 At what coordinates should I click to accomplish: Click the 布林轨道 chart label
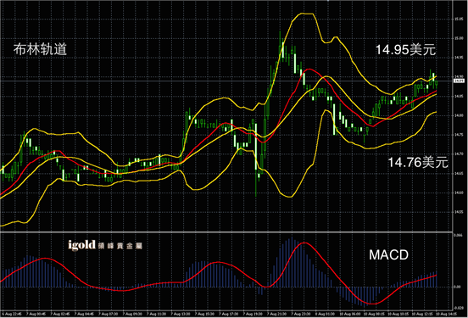point(40,49)
